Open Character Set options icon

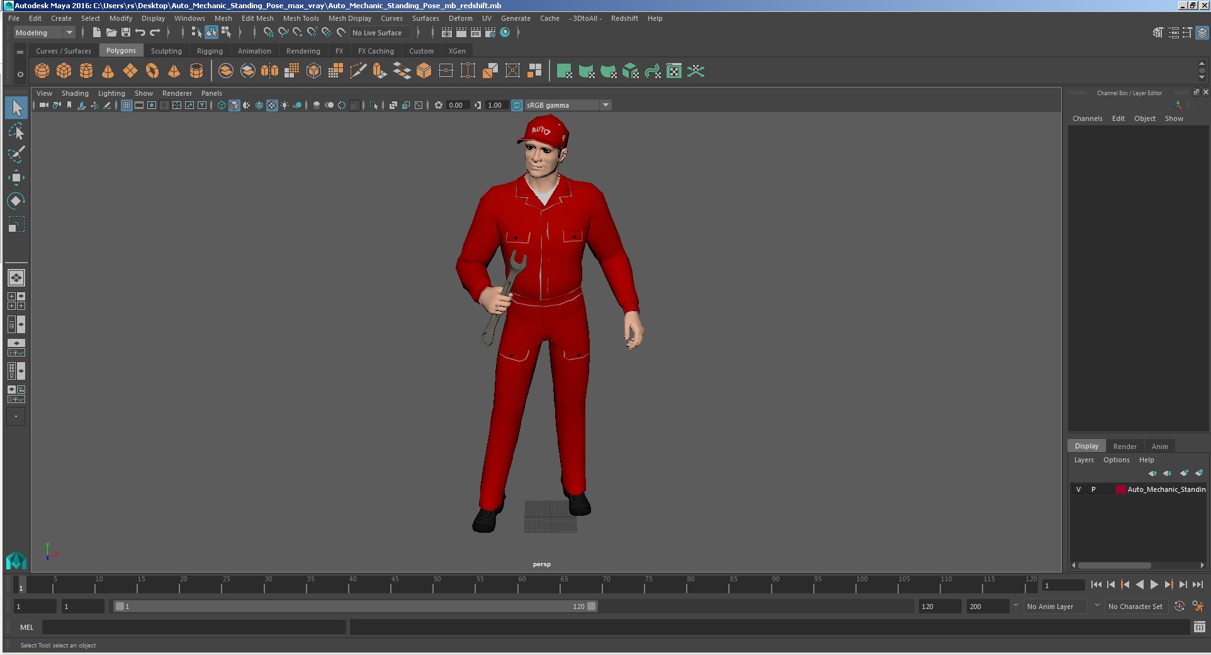click(1198, 606)
